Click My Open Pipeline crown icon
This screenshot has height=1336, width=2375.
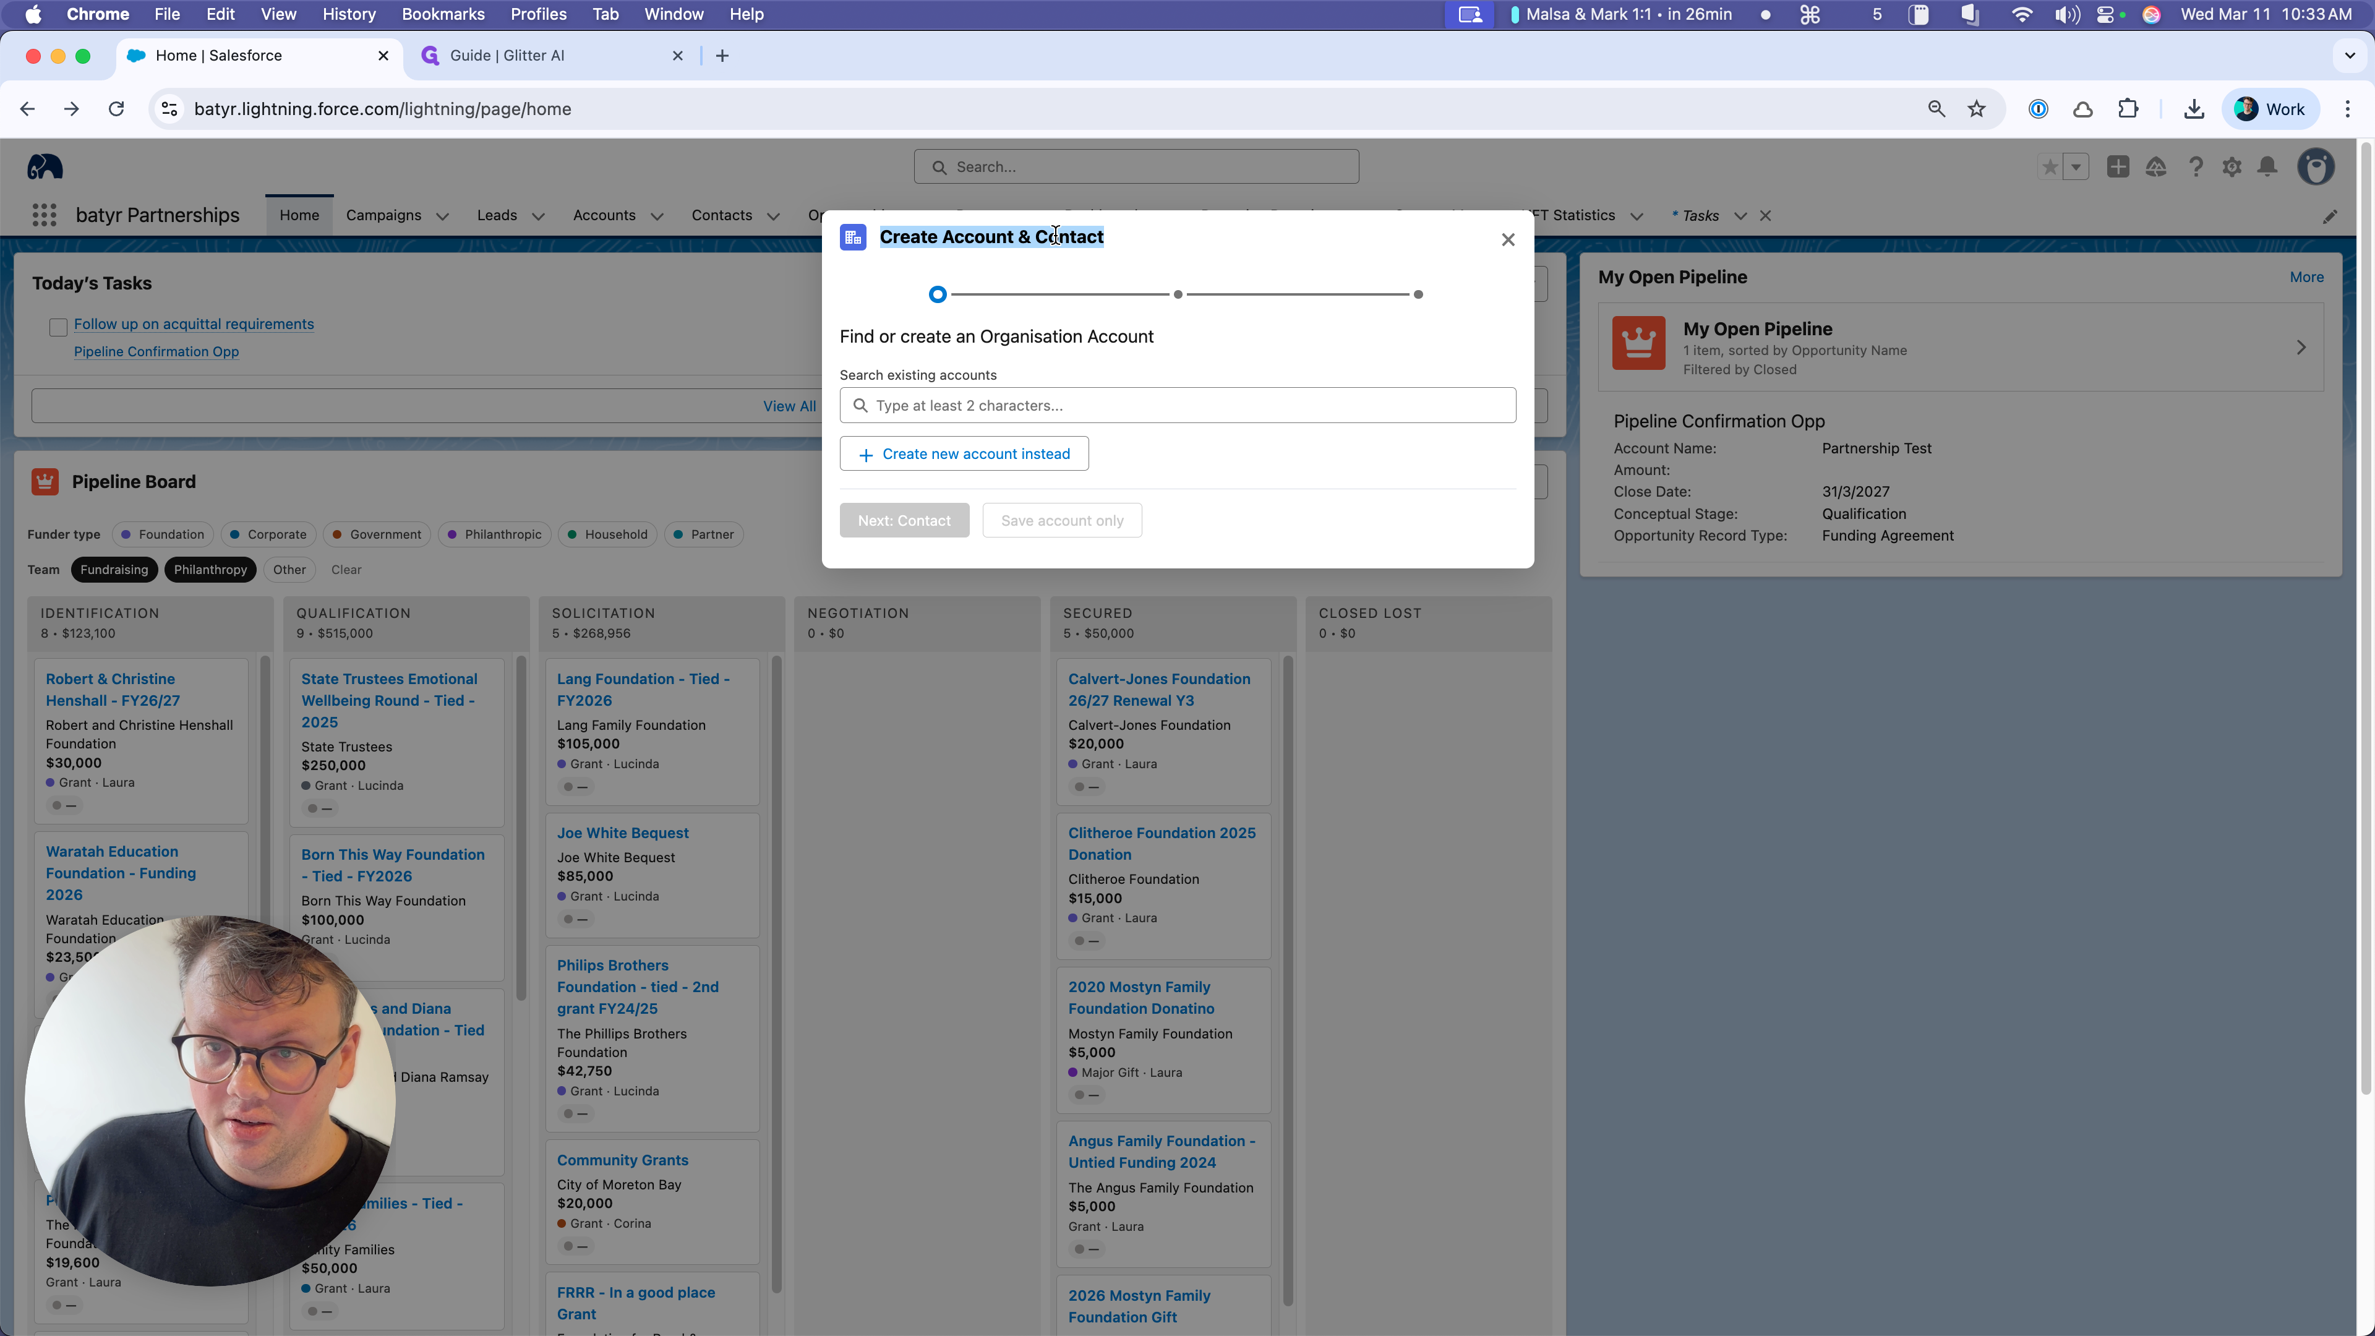1638,343
